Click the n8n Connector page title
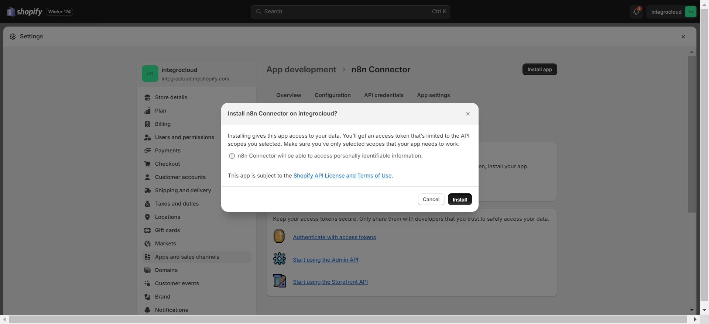Image resolution: width=709 pixels, height=324 pixels. click(x=381, y=70)
